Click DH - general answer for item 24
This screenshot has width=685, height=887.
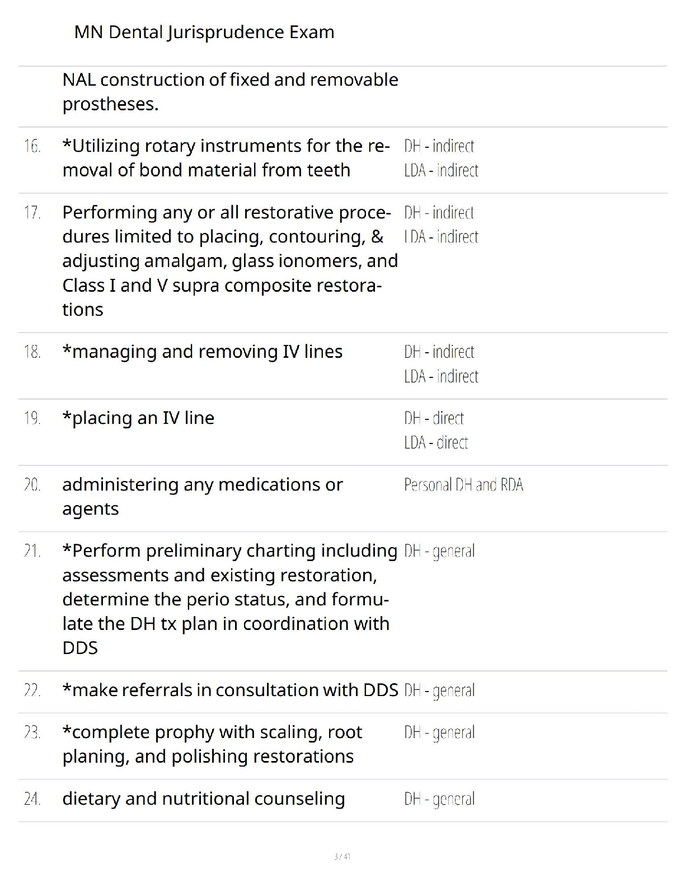439,799
